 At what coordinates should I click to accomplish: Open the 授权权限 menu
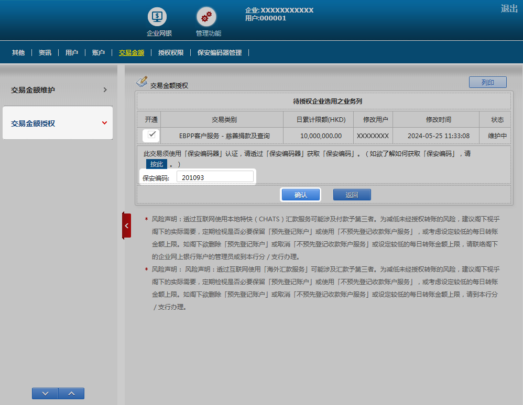[171, 53]
